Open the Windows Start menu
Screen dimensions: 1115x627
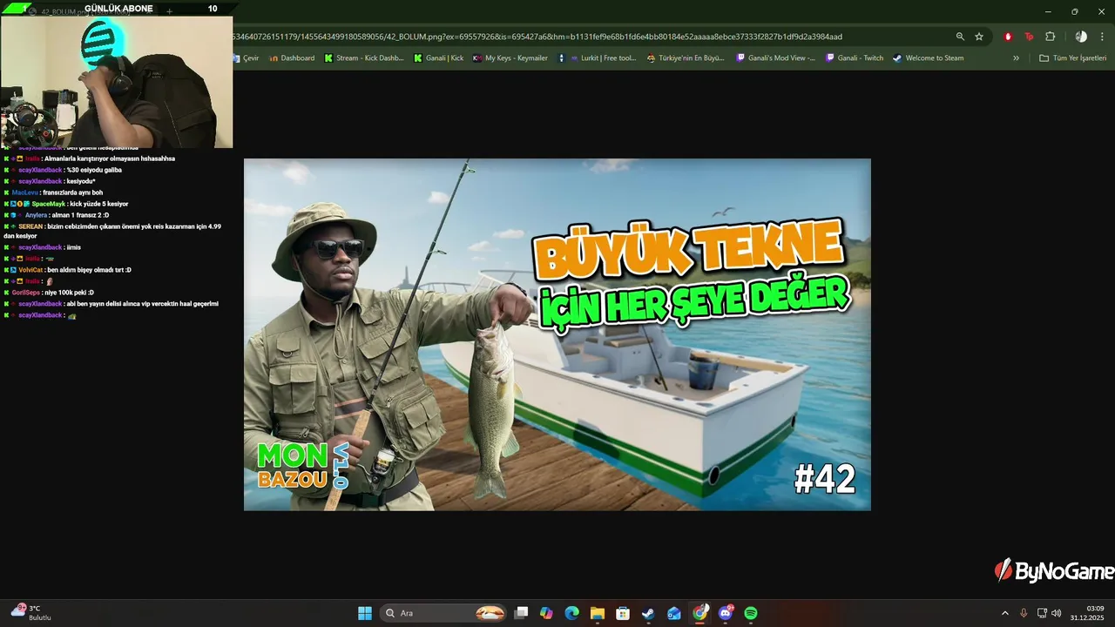(x=365, y=613)
